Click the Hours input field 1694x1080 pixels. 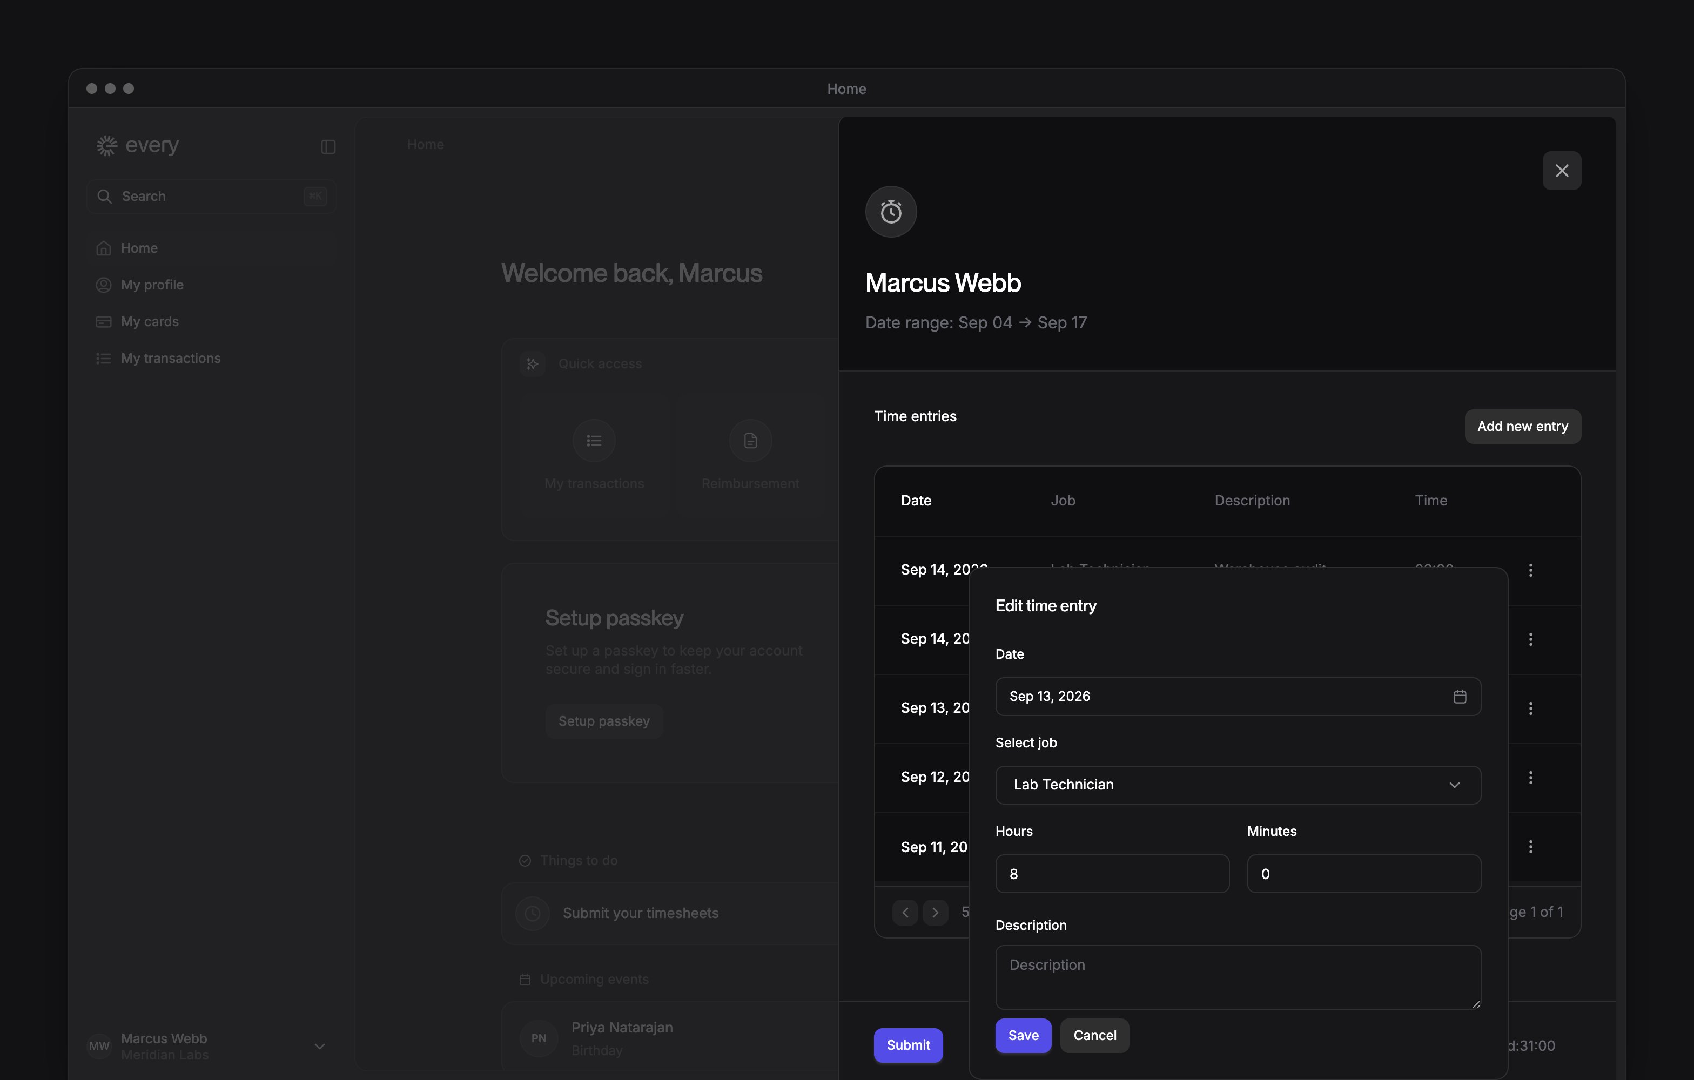point(1112,873)
